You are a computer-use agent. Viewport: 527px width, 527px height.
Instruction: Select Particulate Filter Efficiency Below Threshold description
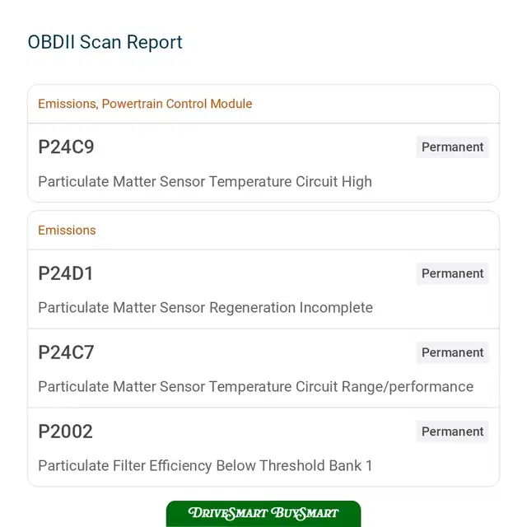pos(205,466)
